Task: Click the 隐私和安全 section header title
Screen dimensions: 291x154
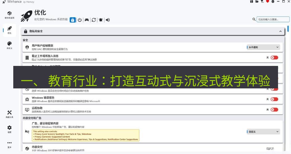Action: pyautogui.click(x=36, y=31)
